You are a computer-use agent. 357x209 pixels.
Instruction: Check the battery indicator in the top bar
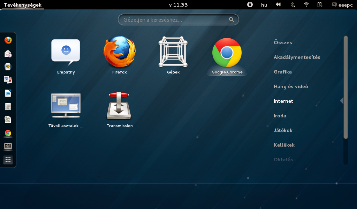(320, 5)
